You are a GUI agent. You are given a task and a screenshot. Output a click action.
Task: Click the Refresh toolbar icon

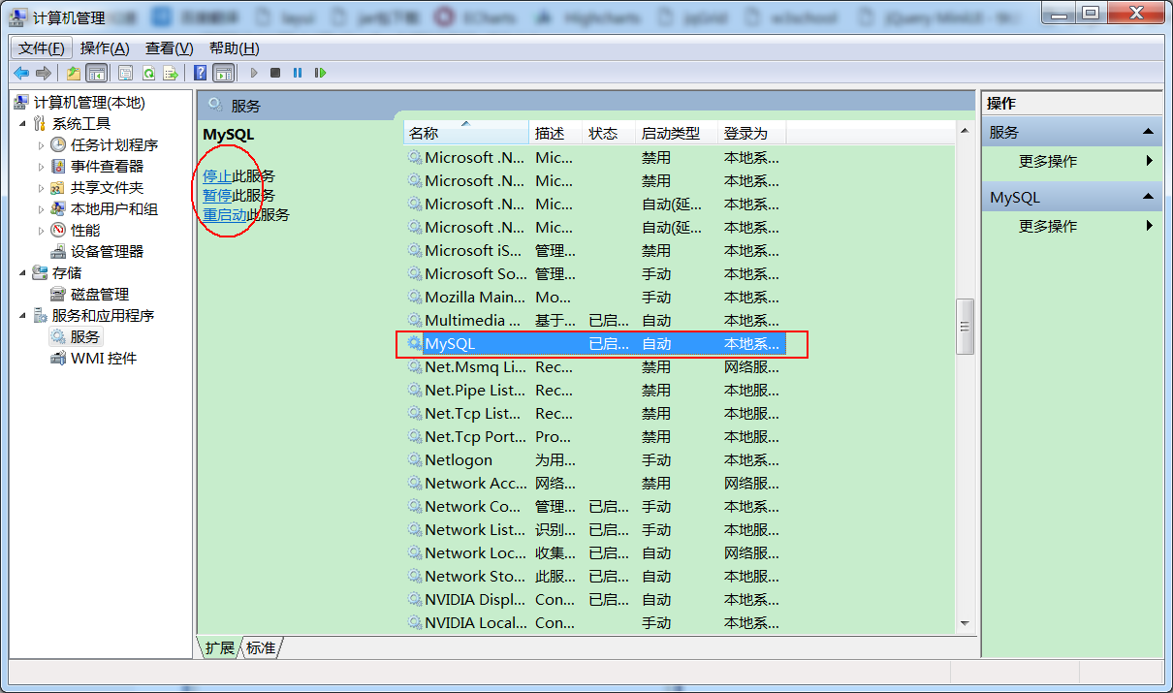(x=148, y=73)
